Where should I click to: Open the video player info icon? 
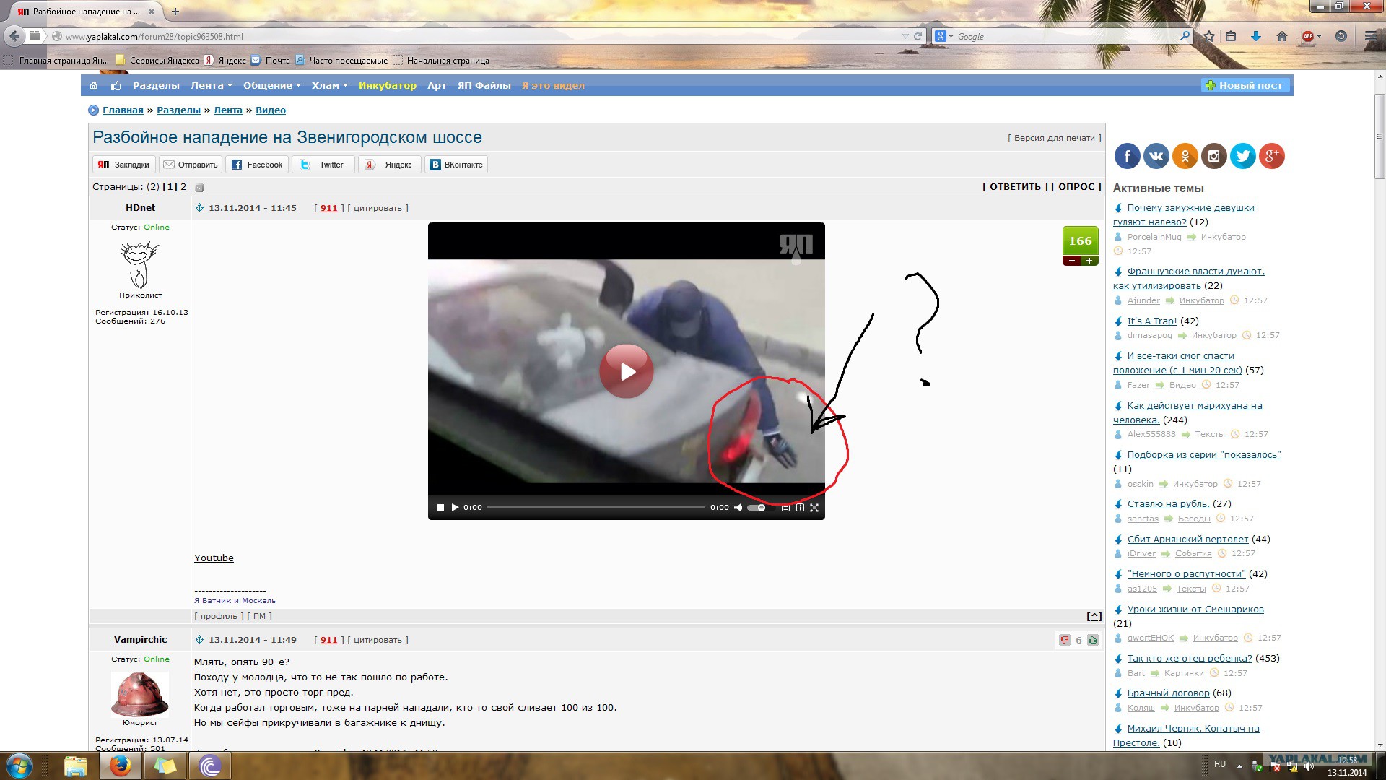tap(800, 508)
